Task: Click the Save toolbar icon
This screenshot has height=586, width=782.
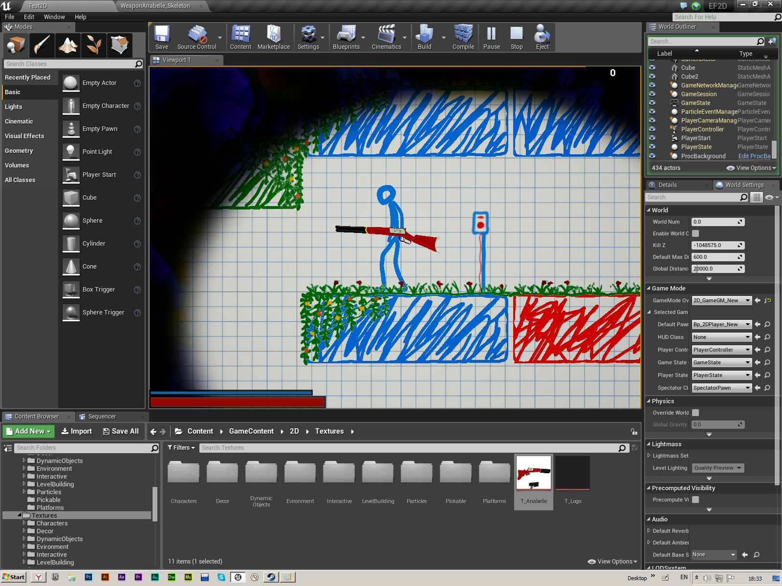Action: [x=162, y=37]
